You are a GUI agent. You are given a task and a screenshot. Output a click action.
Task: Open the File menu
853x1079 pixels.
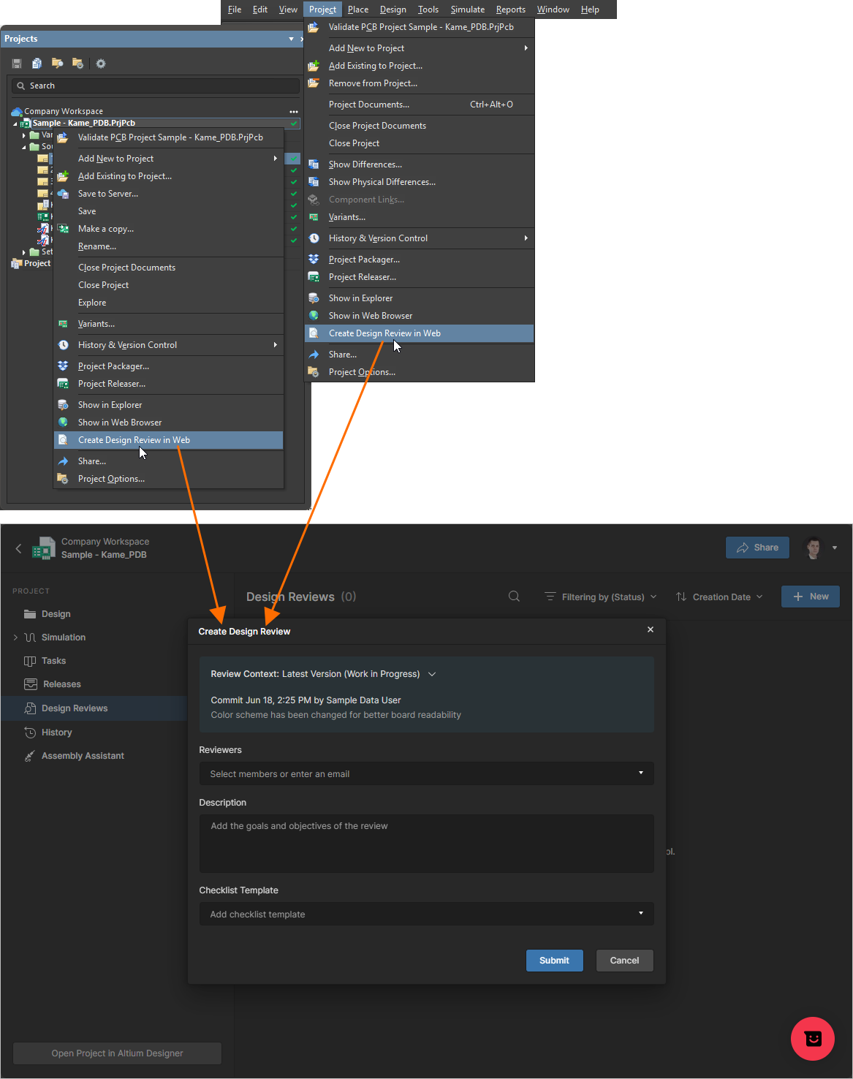tap(235, 10)
